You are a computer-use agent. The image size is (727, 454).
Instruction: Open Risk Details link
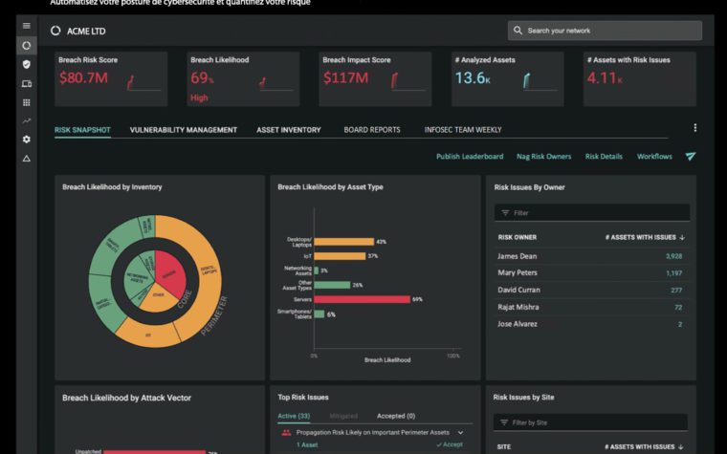click(x=604, y=157)
